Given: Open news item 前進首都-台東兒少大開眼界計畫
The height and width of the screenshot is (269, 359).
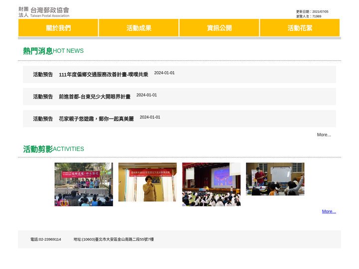Looking at the screenshot, I should click(x=95, y=97).
